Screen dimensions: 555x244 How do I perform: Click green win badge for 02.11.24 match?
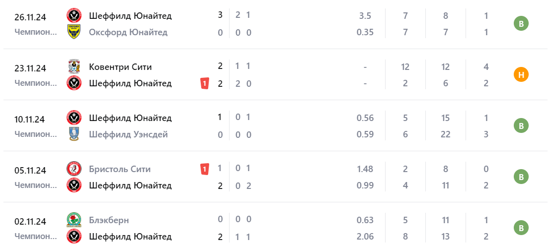pos(521,228)
